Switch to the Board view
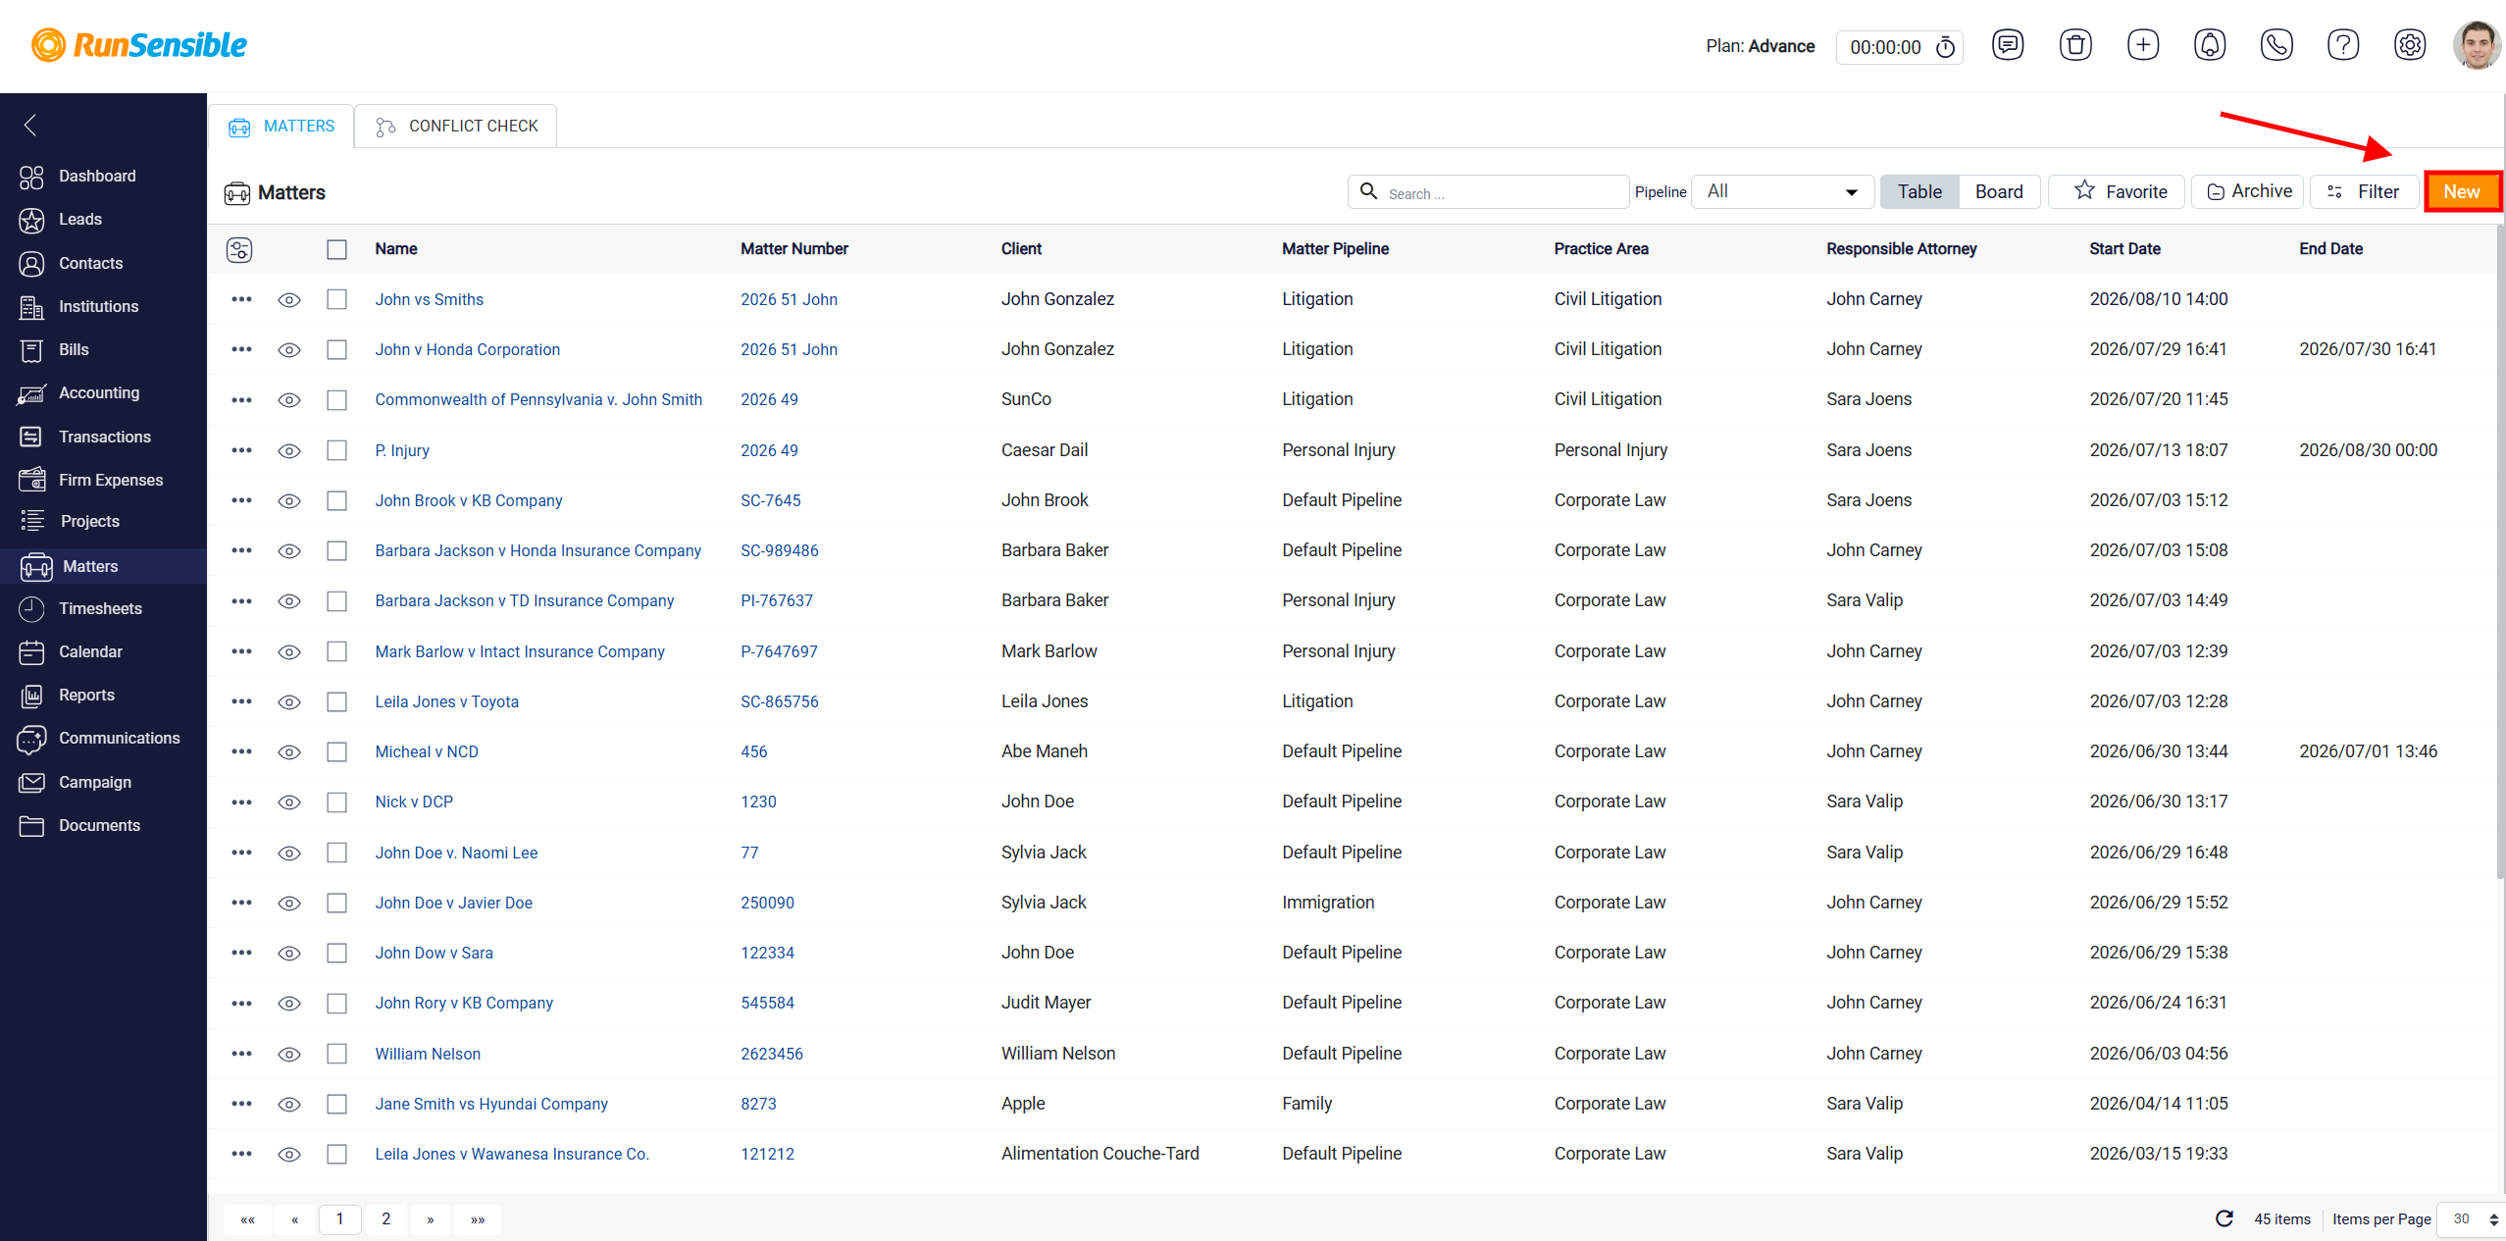Viewport: 2506px width, 1241px height. [x=1998, y=191]
